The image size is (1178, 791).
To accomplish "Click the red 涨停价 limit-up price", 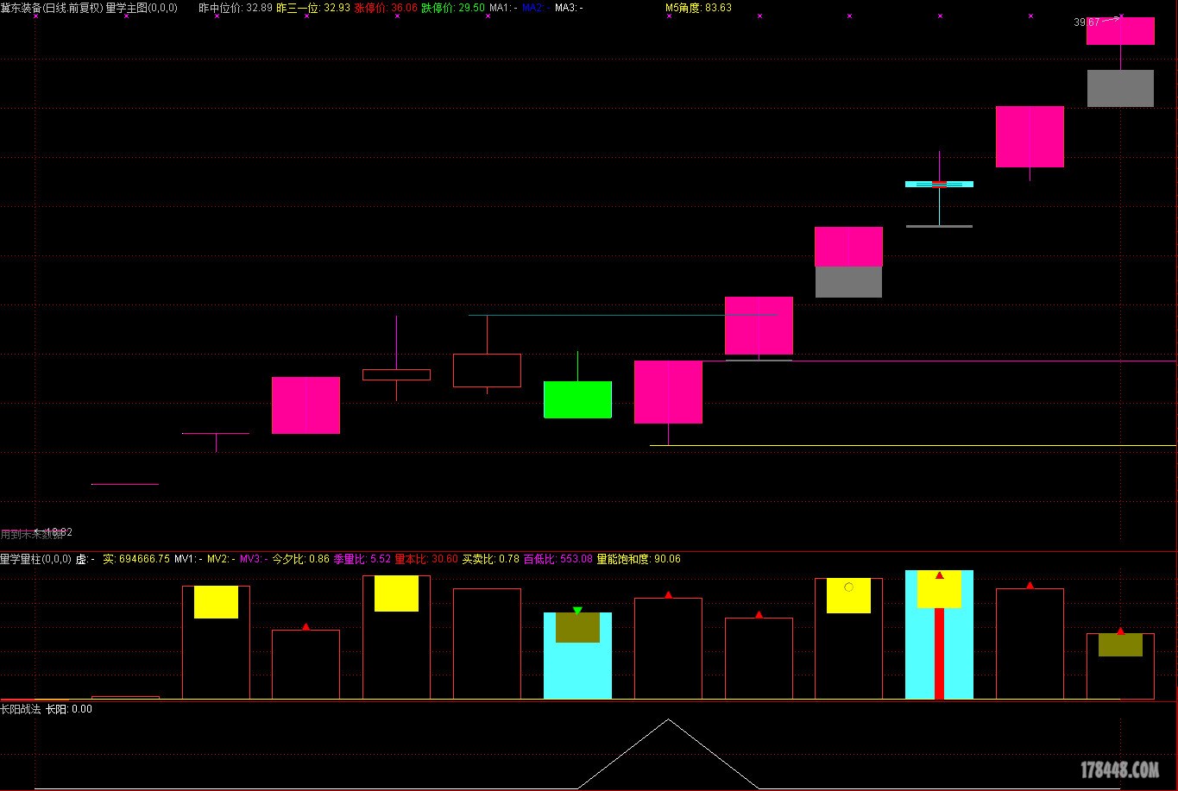I will (x=386, y=8).
